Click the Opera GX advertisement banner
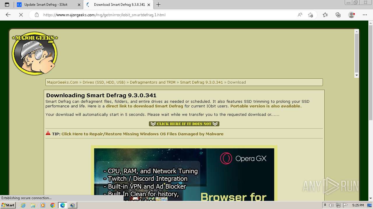This screenshot has width=373, height=209. click(x=184, y=174)
